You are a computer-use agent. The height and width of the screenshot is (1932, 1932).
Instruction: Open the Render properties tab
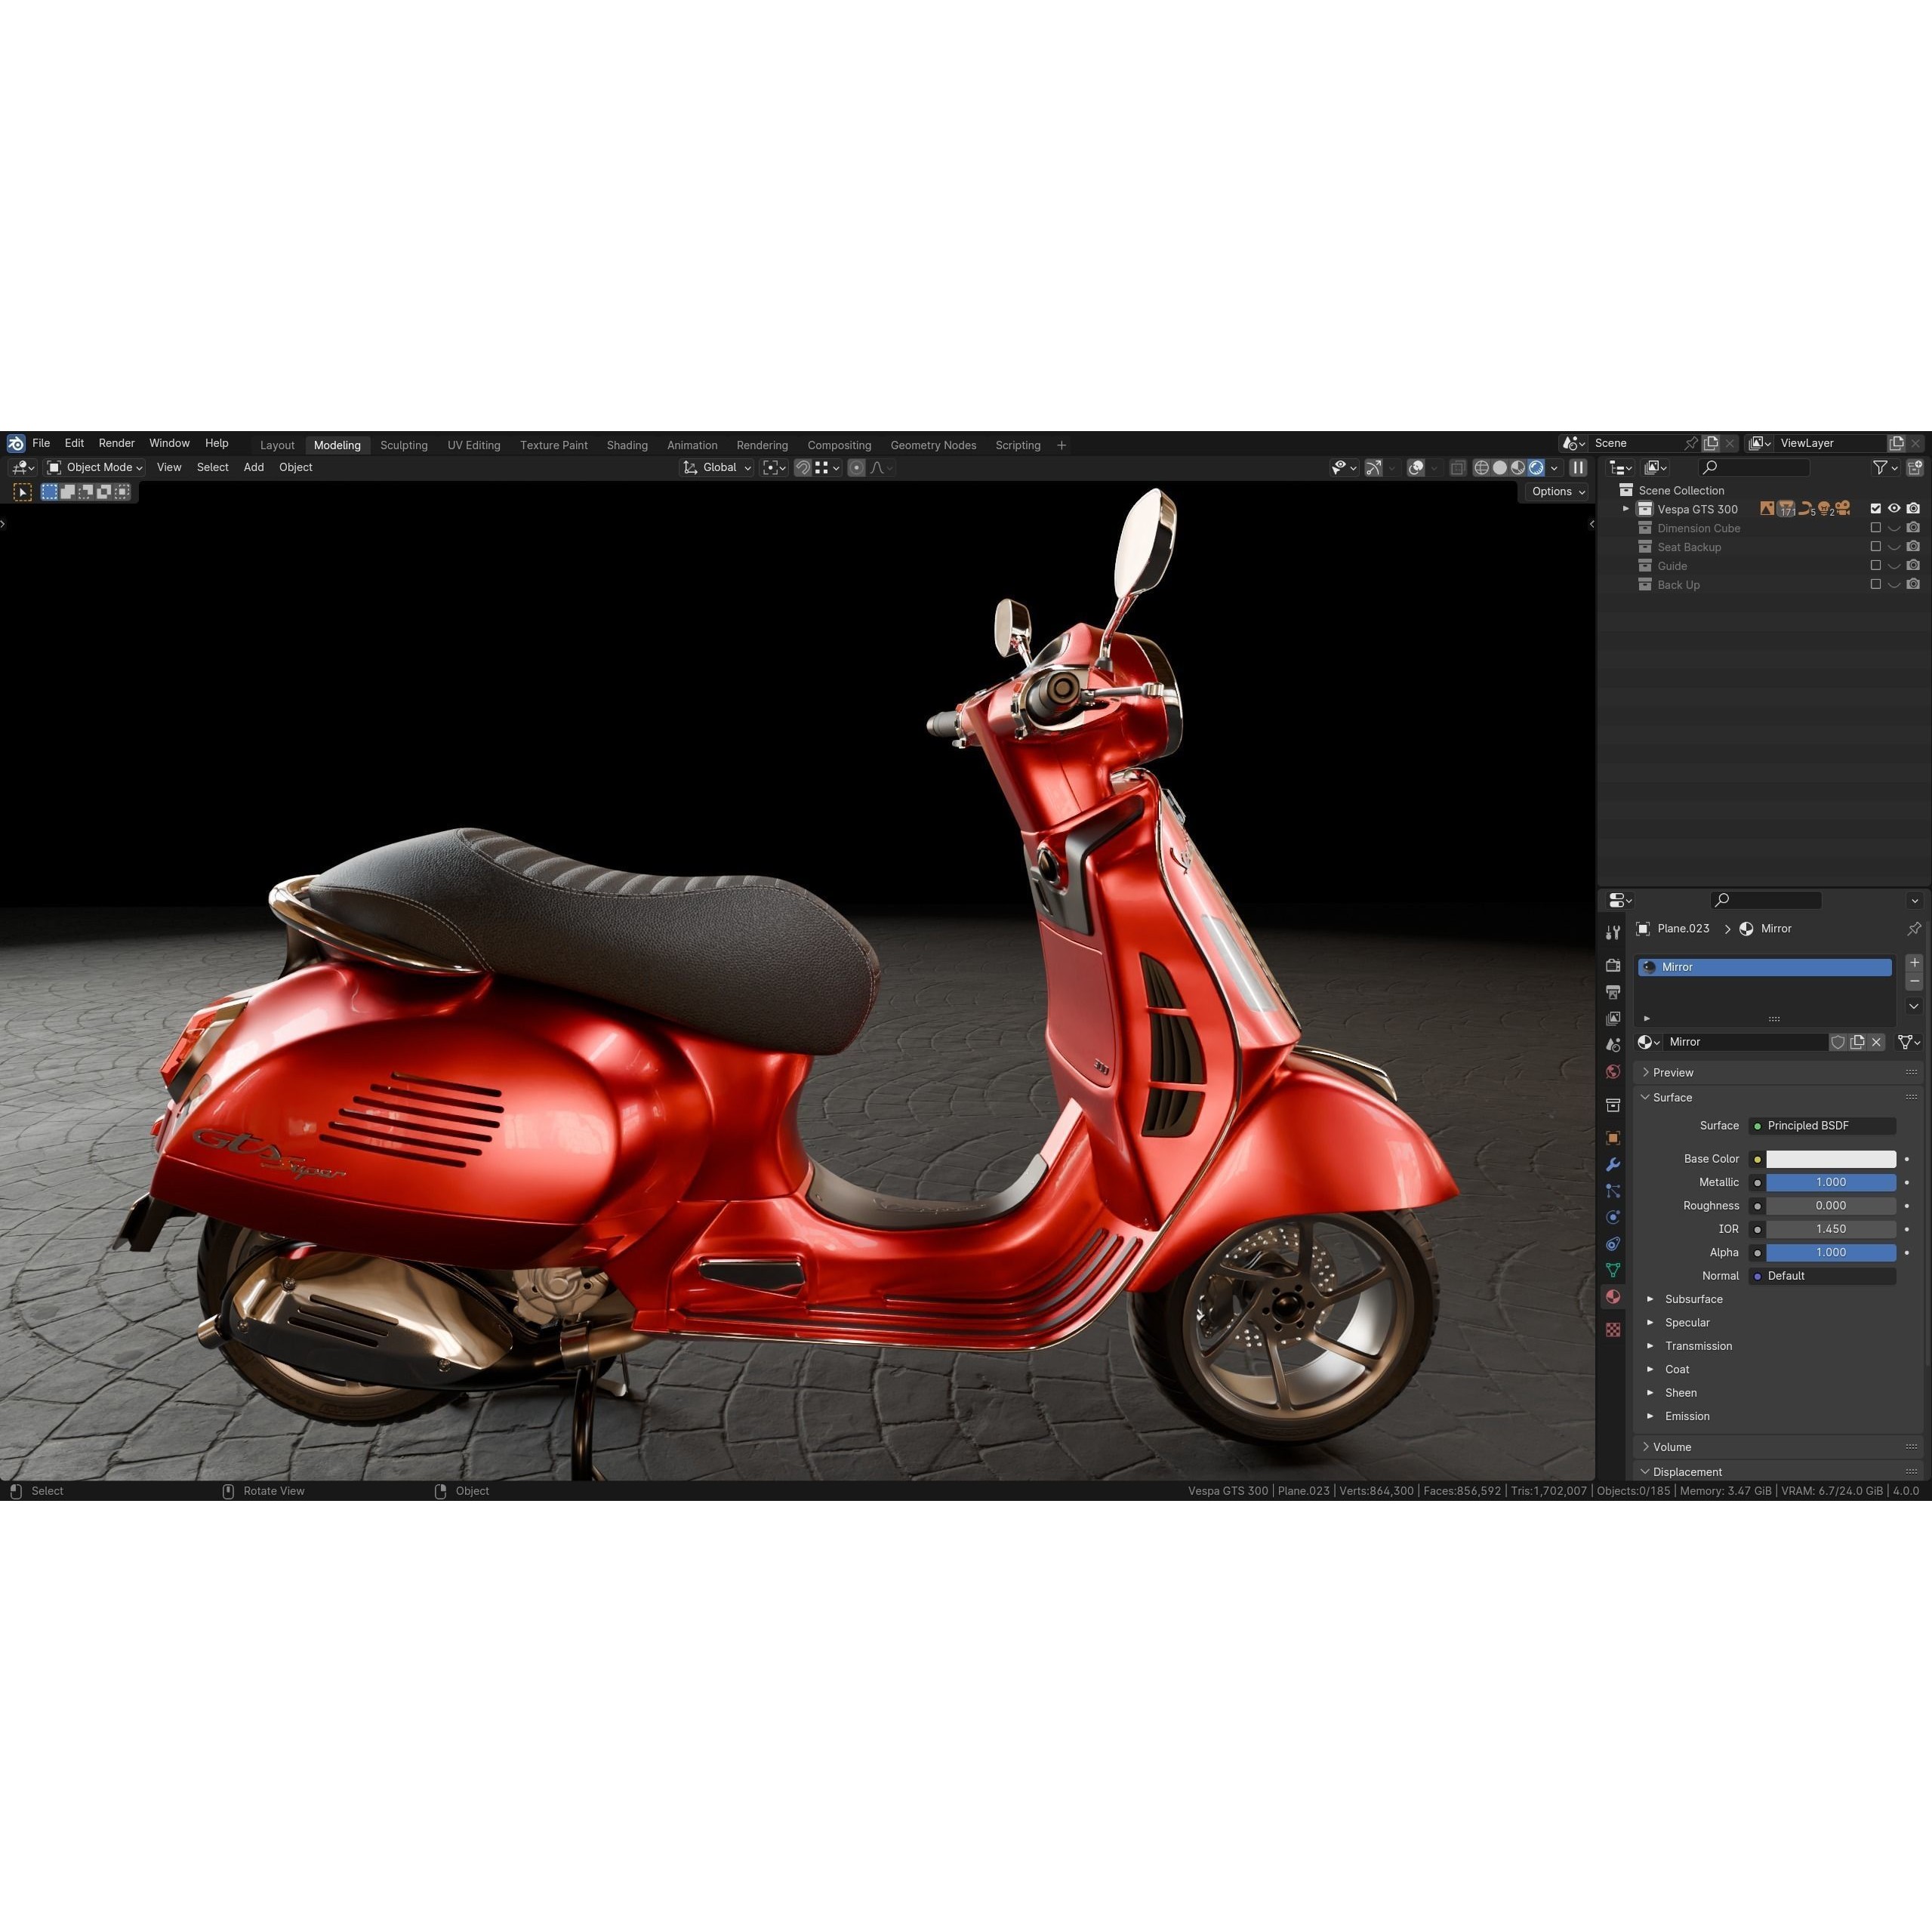tap(1613, 965)
